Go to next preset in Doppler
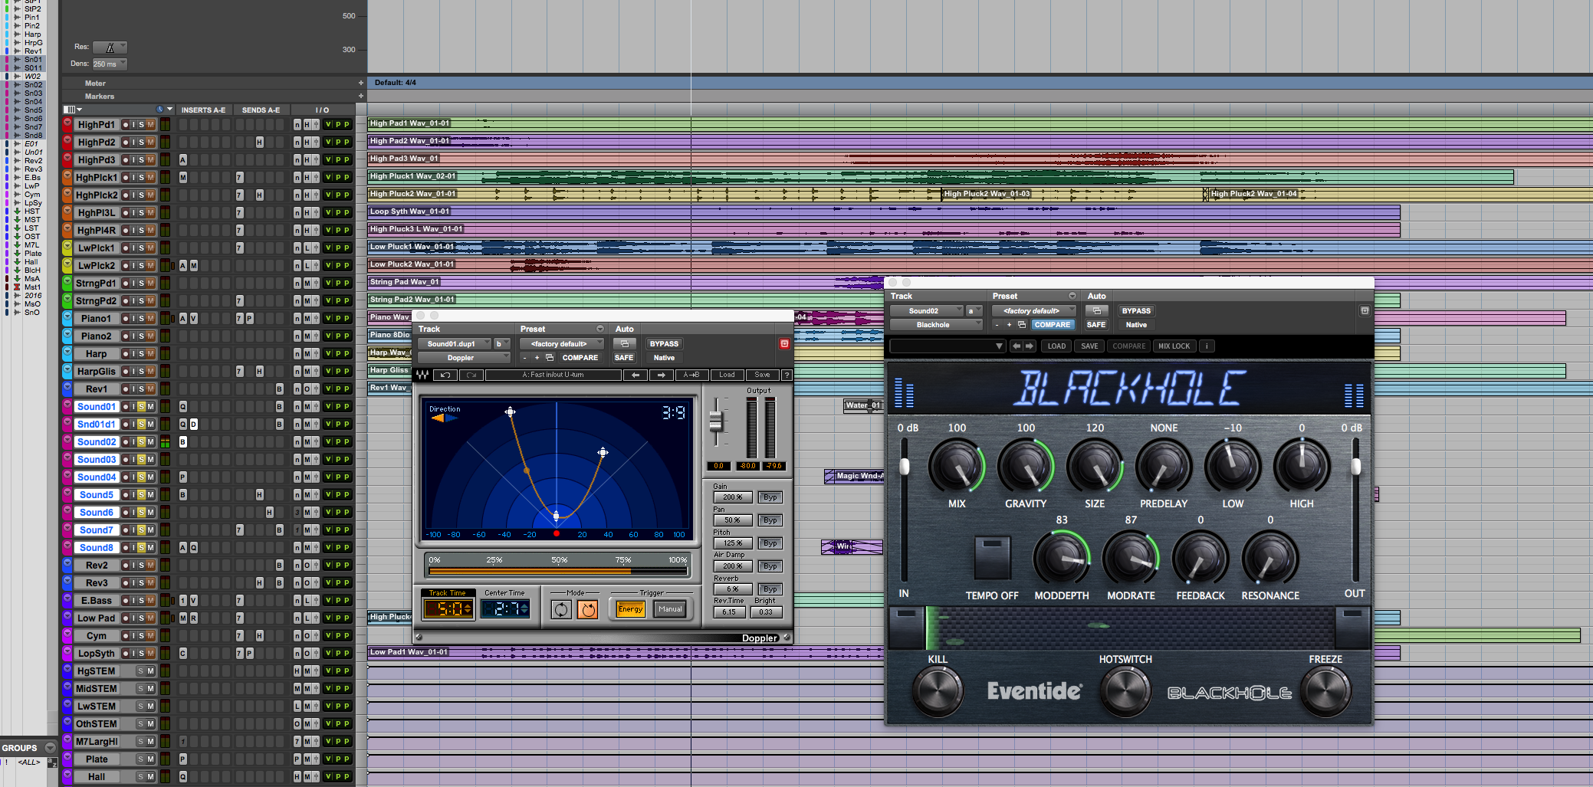 click(x=661, y=375)
